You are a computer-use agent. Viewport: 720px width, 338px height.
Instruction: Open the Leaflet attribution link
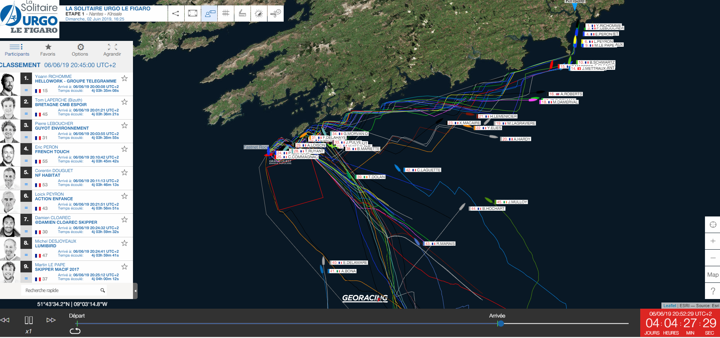pyautogui.click(x=670, y=306)
